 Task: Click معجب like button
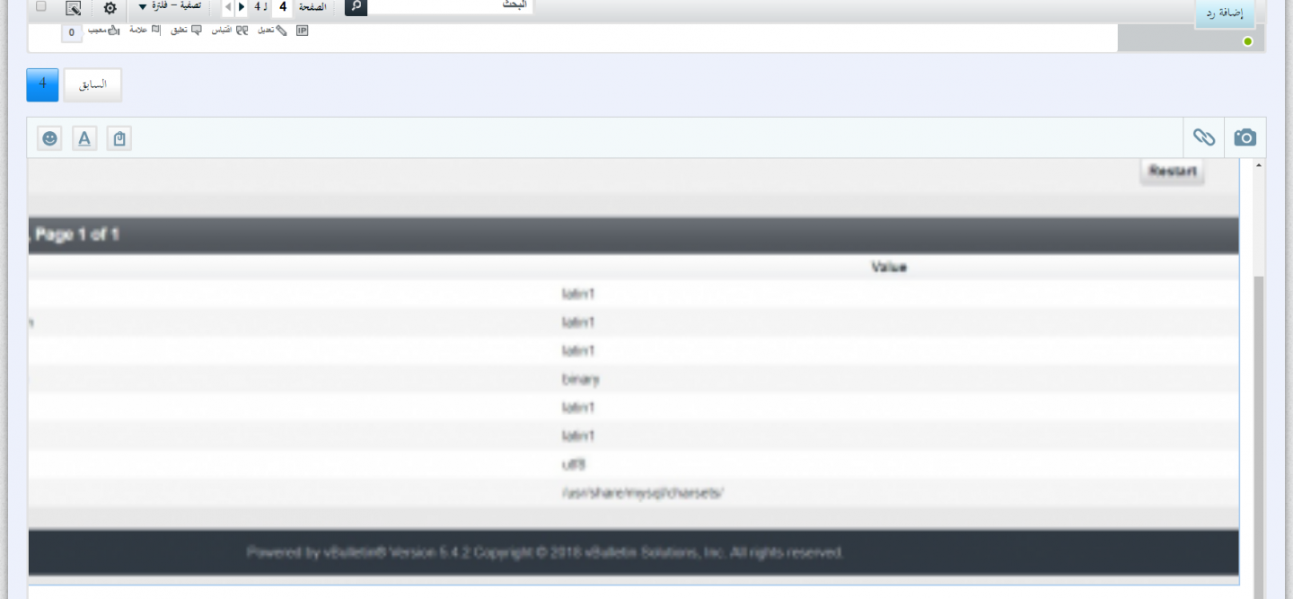click(103, 31)
